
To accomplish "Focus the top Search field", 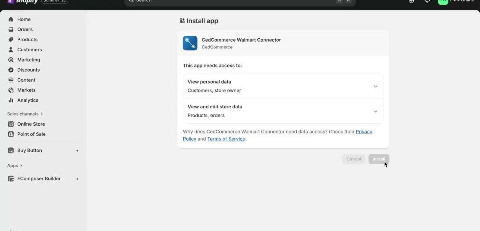I will (x=240, y=2).
